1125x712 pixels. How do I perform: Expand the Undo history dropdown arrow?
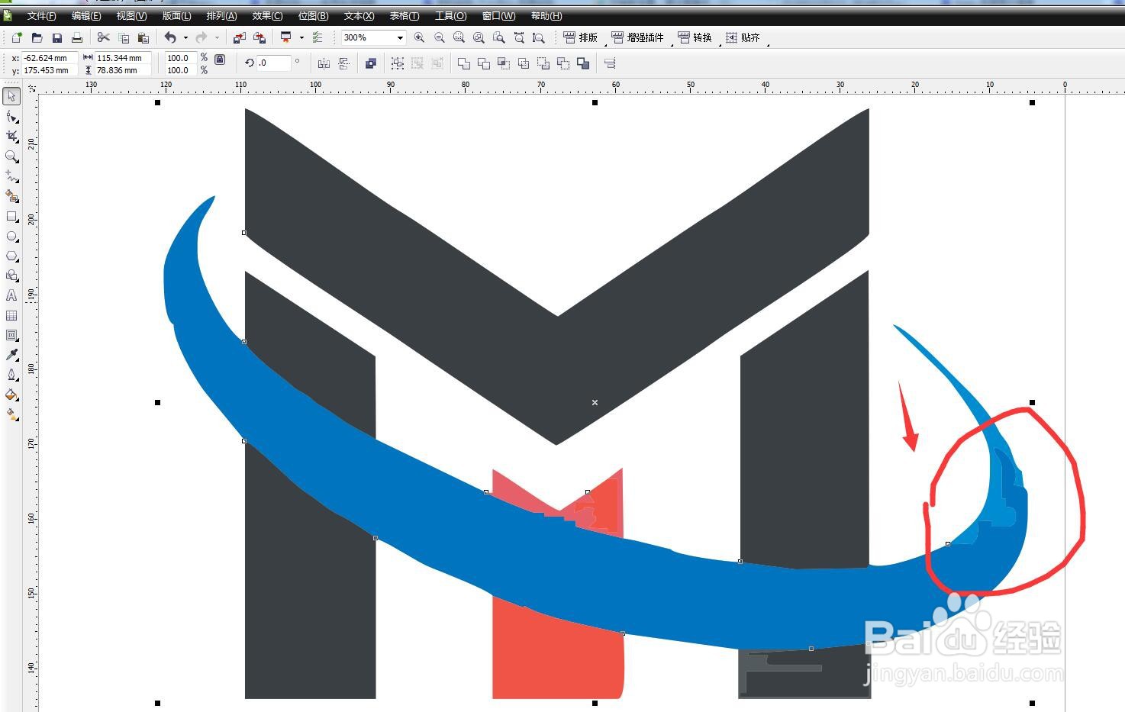[x=185, y=37]
